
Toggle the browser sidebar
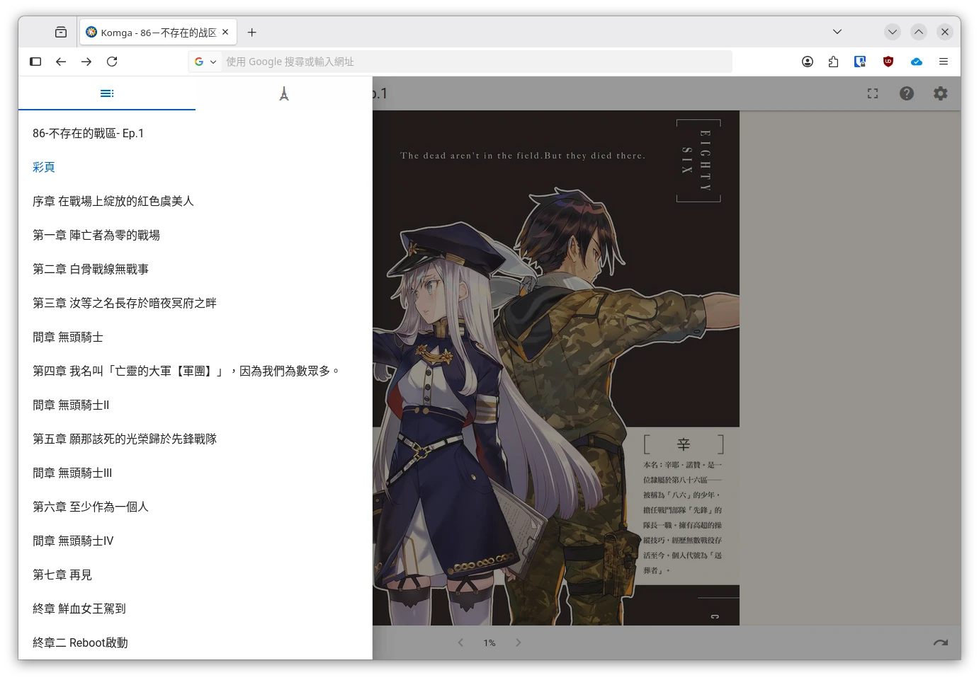click(x=35, y=62)
